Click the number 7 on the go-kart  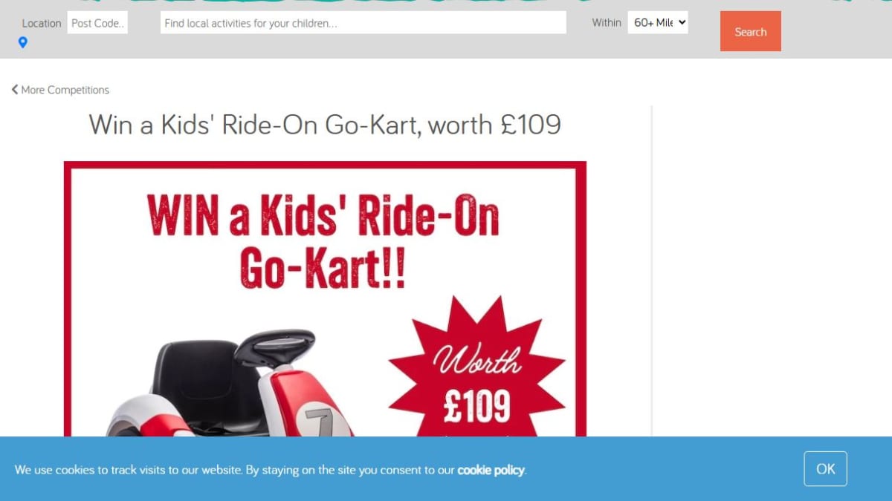[x=319, y=420]
